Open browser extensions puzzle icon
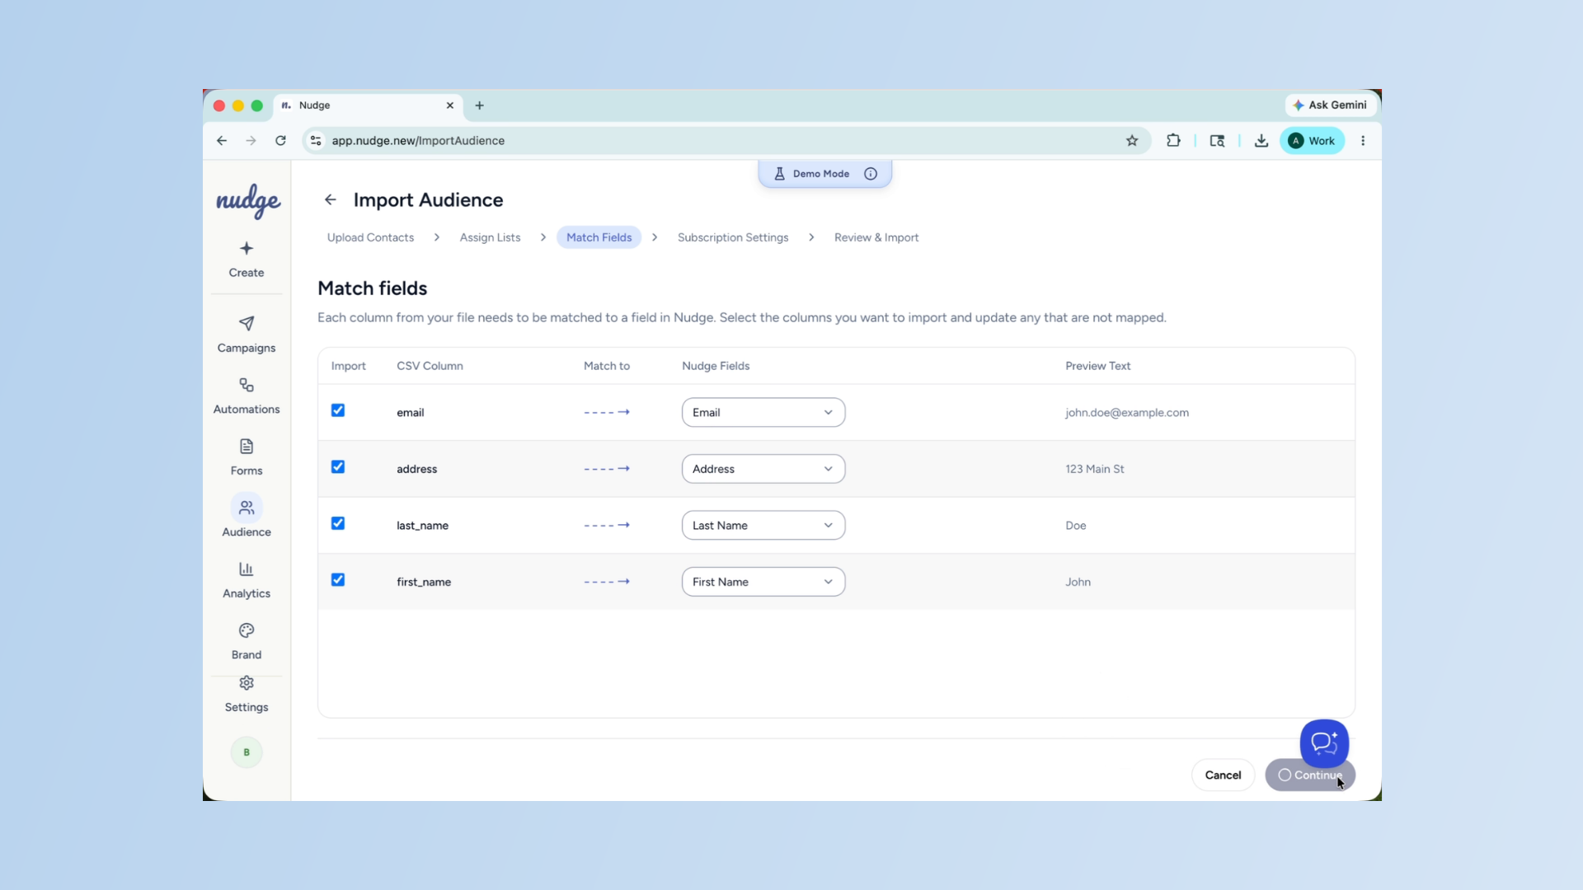1583x890 pixels. 1173,141
